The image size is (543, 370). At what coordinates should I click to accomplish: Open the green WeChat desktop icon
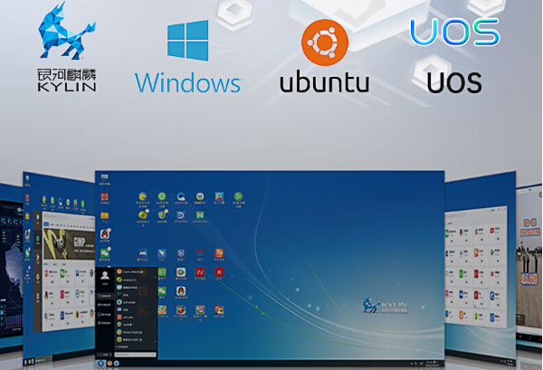[105, 253]
